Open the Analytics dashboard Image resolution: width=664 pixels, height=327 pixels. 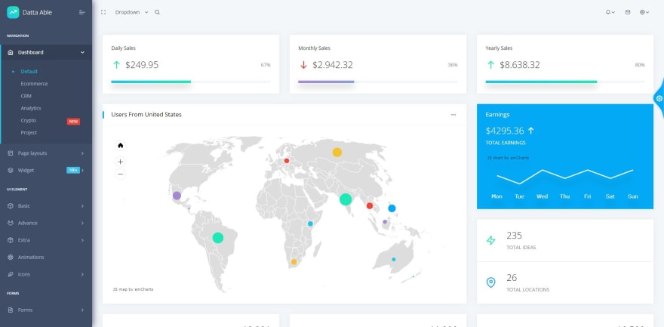(31, 109)
